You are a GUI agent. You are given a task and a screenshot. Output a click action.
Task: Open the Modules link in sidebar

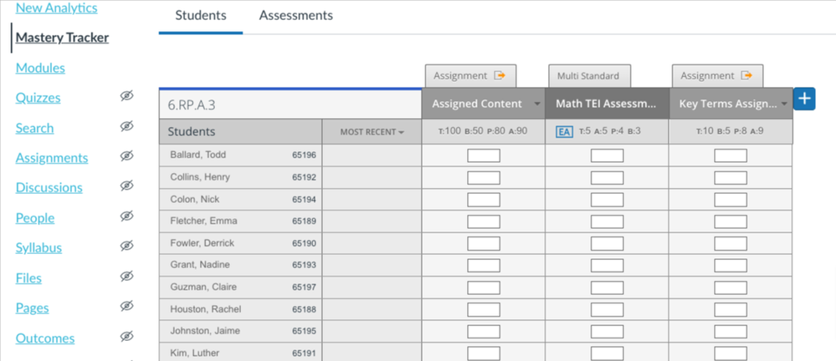[40, 68]
